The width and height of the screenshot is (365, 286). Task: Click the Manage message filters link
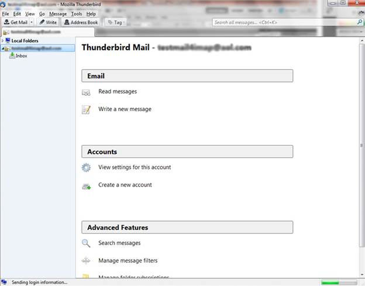click(x=128, y=260)
